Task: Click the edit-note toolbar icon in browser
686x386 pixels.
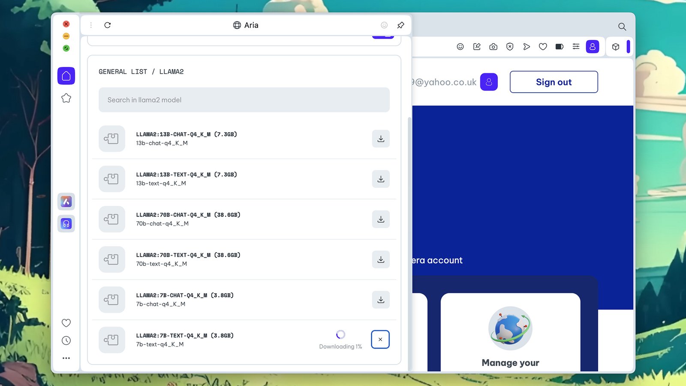Action: (477, 47)
